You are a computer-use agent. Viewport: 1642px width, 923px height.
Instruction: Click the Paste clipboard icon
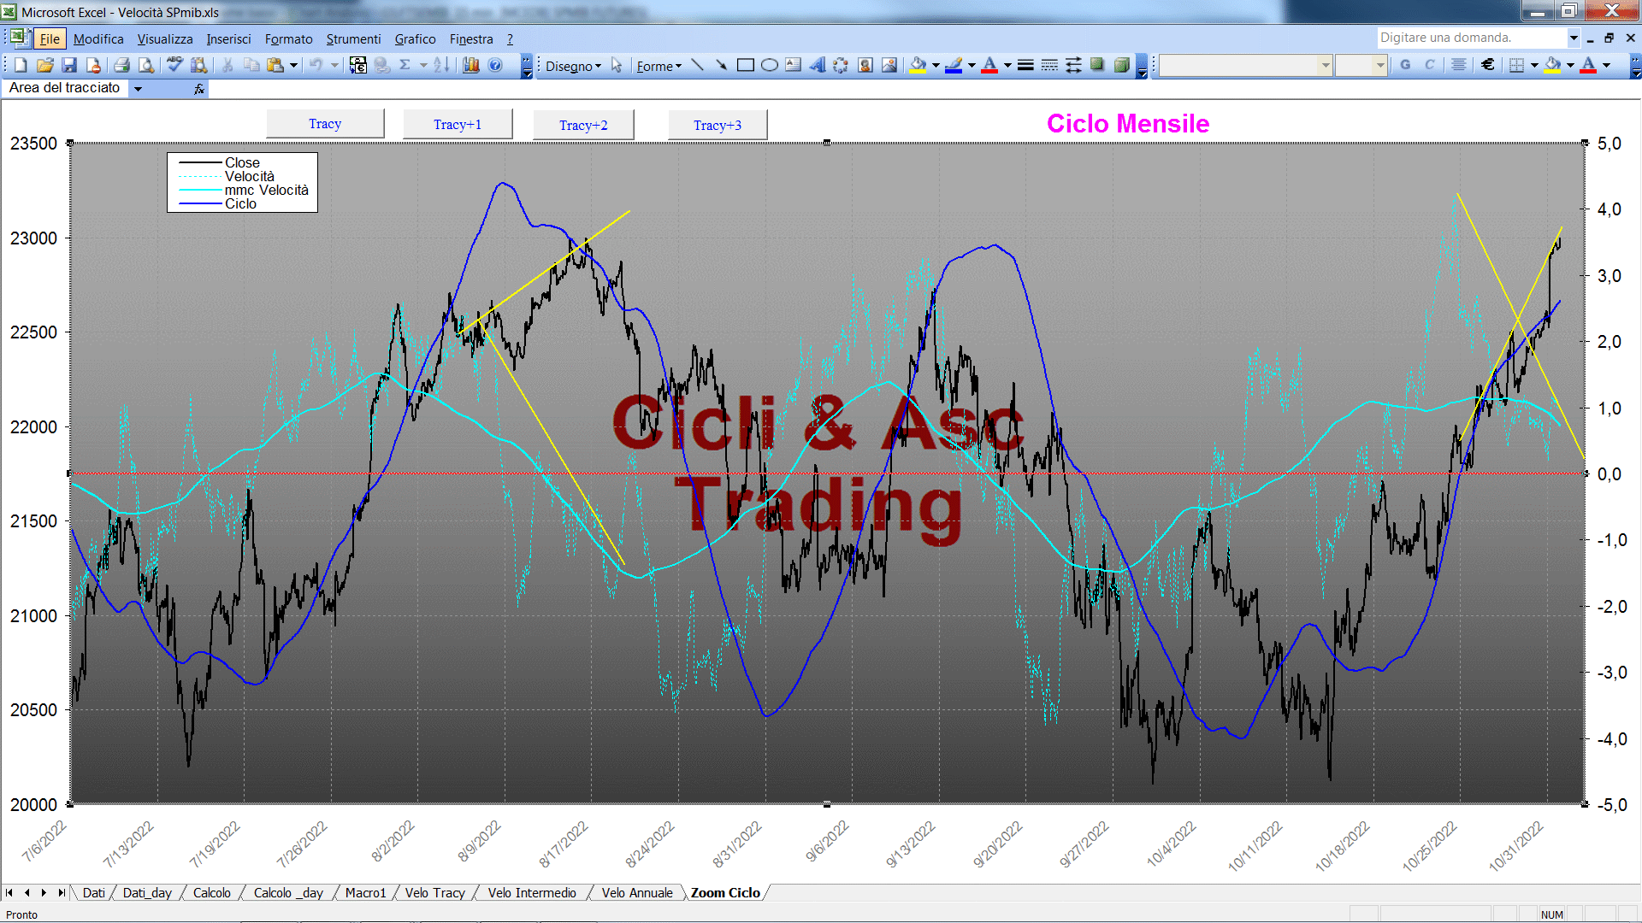[275, 65]
